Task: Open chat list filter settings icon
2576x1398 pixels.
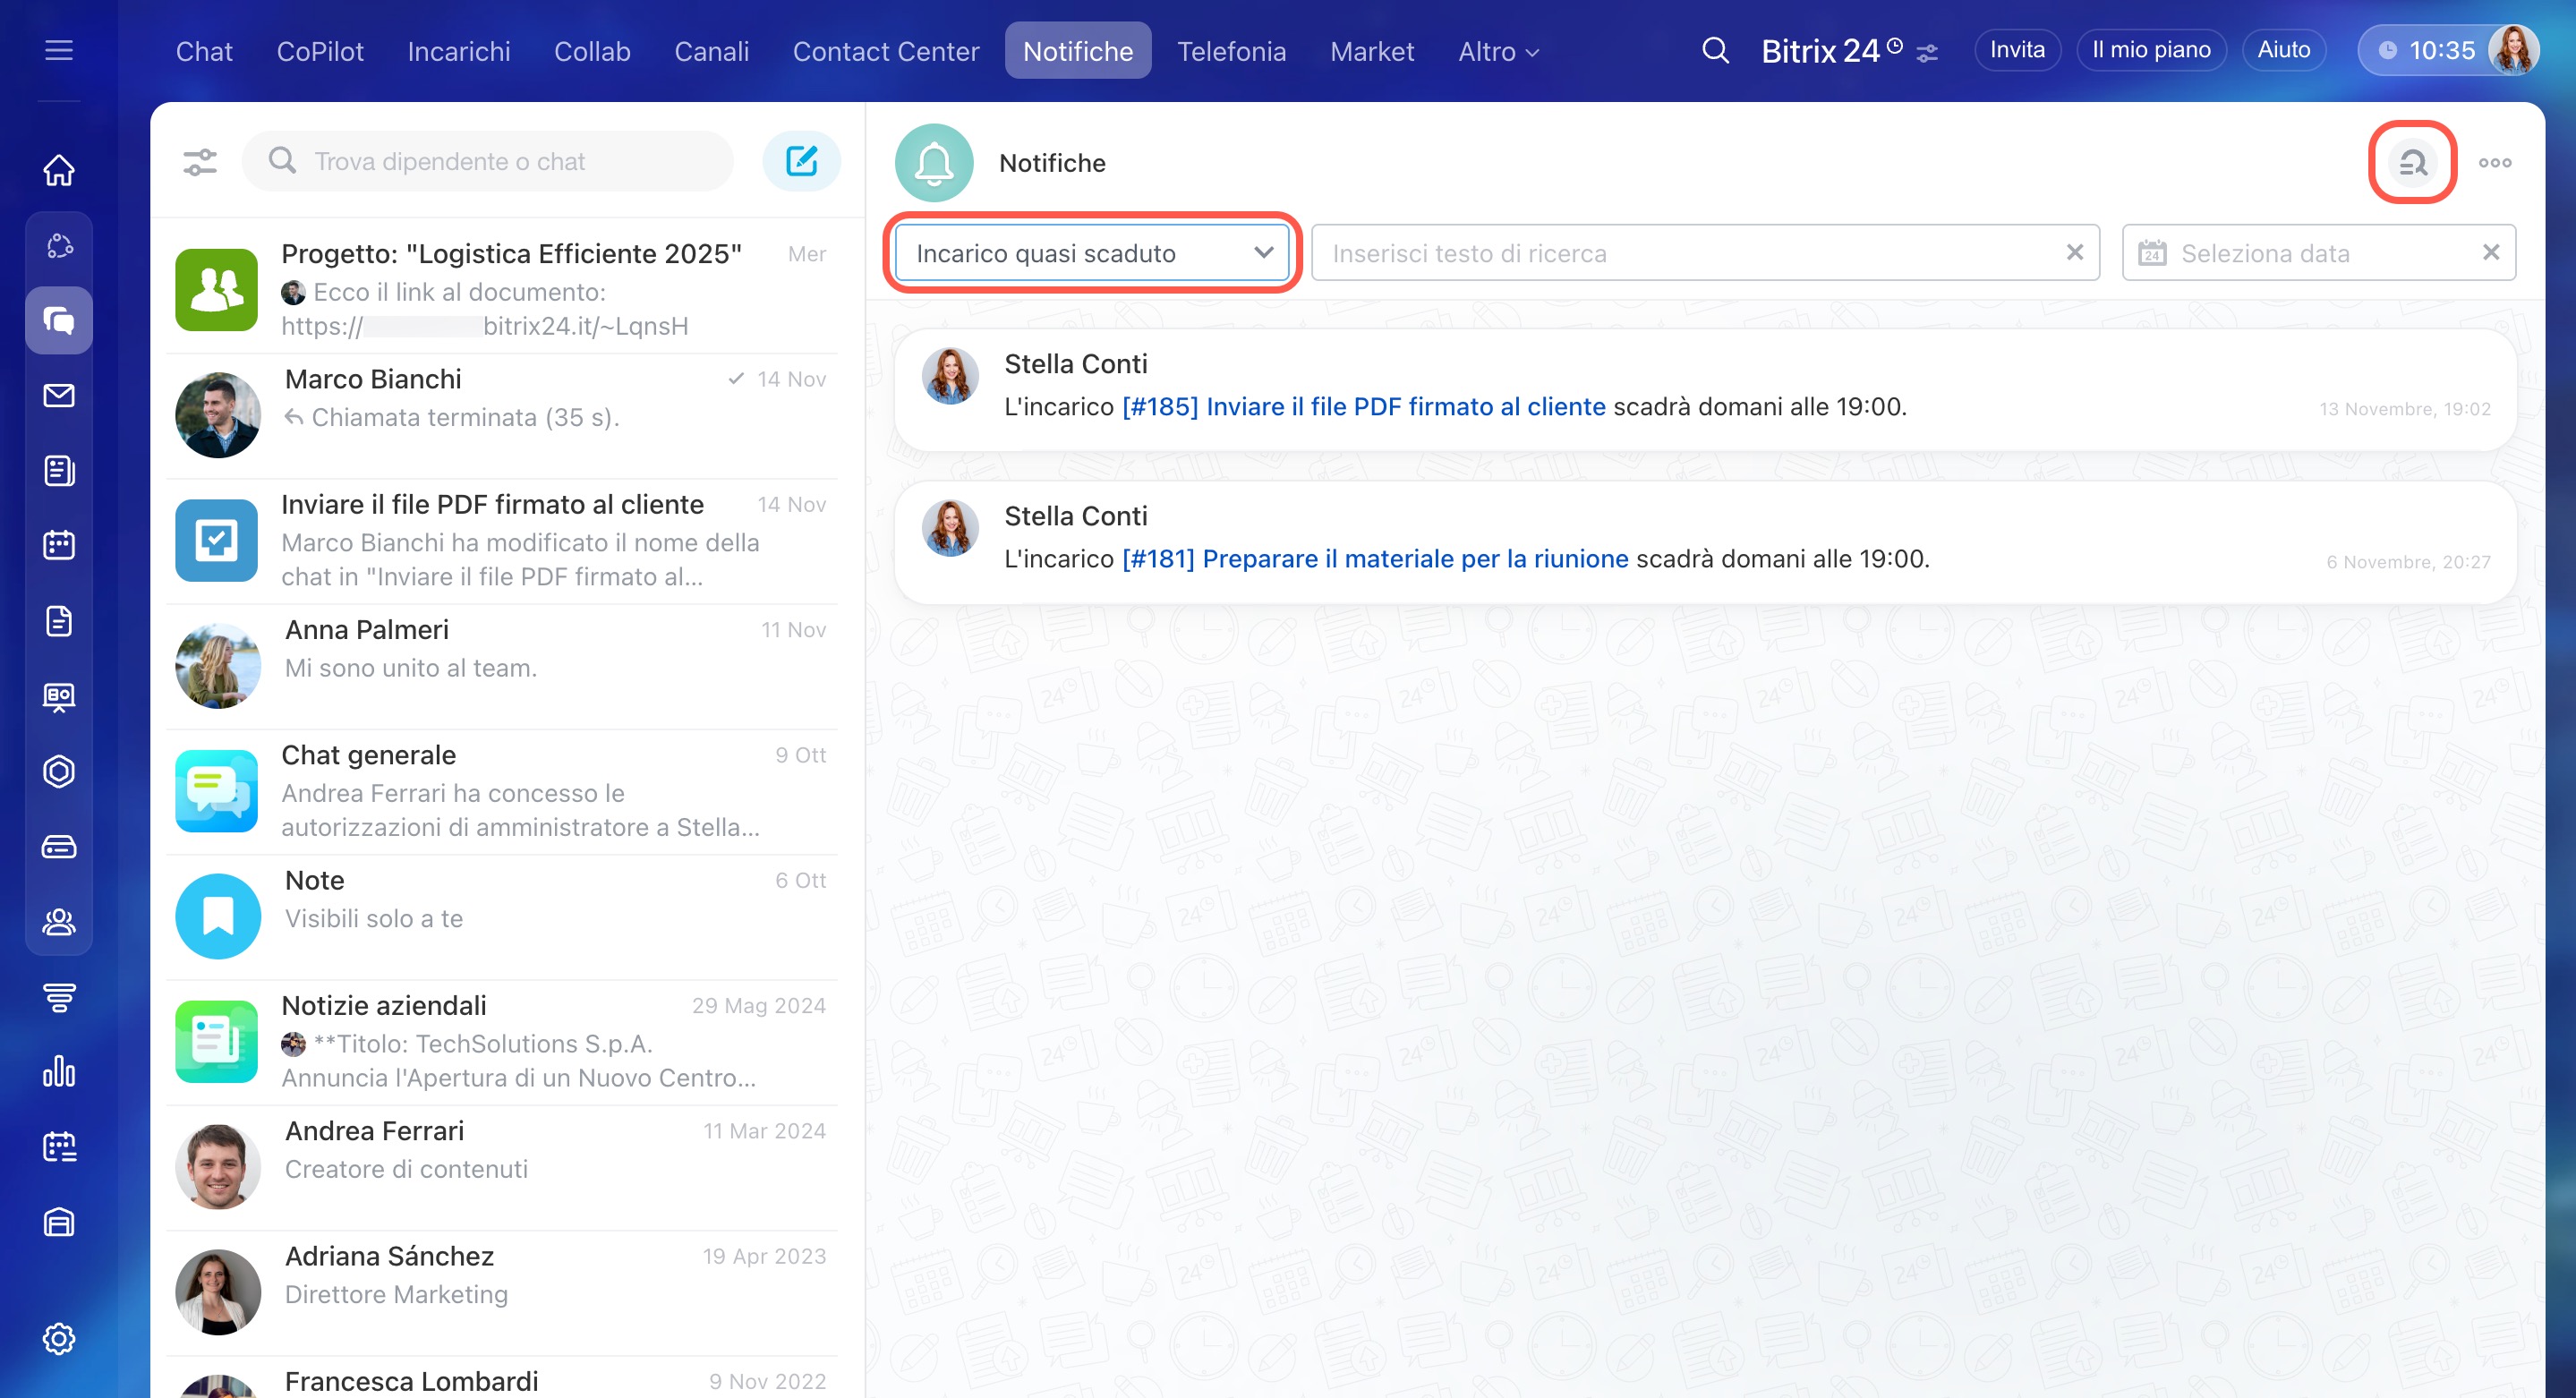Action: 200,161
